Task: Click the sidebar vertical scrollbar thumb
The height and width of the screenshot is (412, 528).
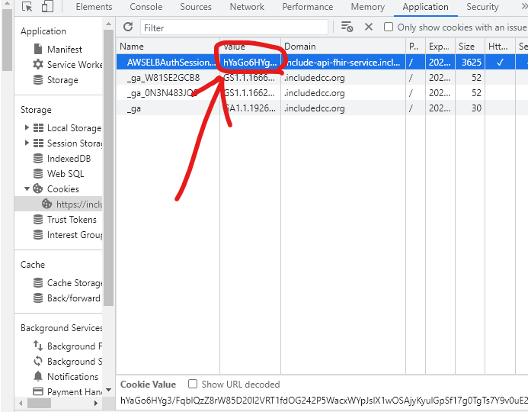Action: 108,168
